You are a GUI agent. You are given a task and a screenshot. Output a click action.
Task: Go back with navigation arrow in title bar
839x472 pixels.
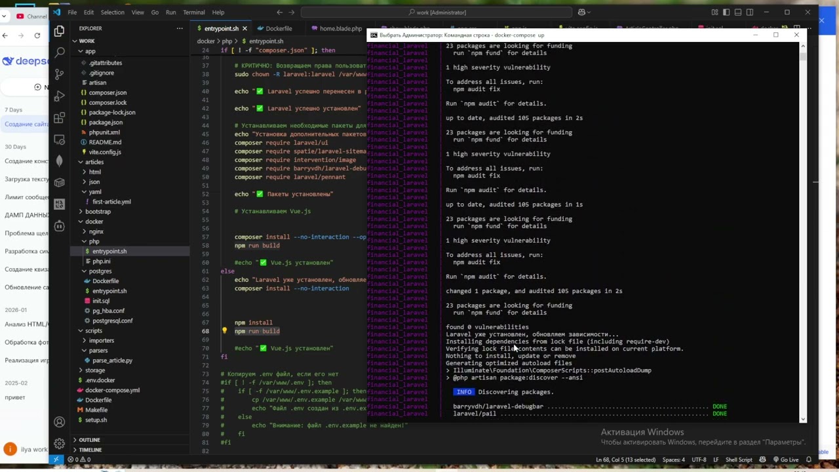point(280,12)
